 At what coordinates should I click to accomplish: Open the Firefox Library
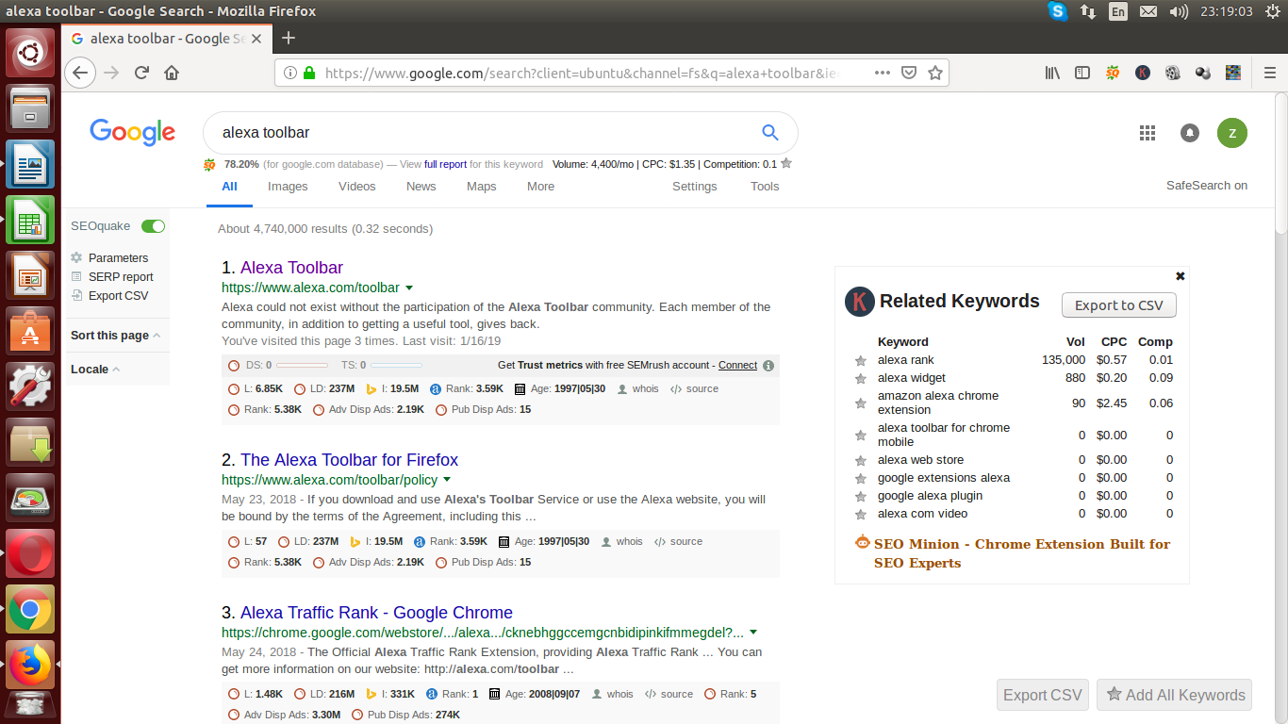coord(1053,73)
